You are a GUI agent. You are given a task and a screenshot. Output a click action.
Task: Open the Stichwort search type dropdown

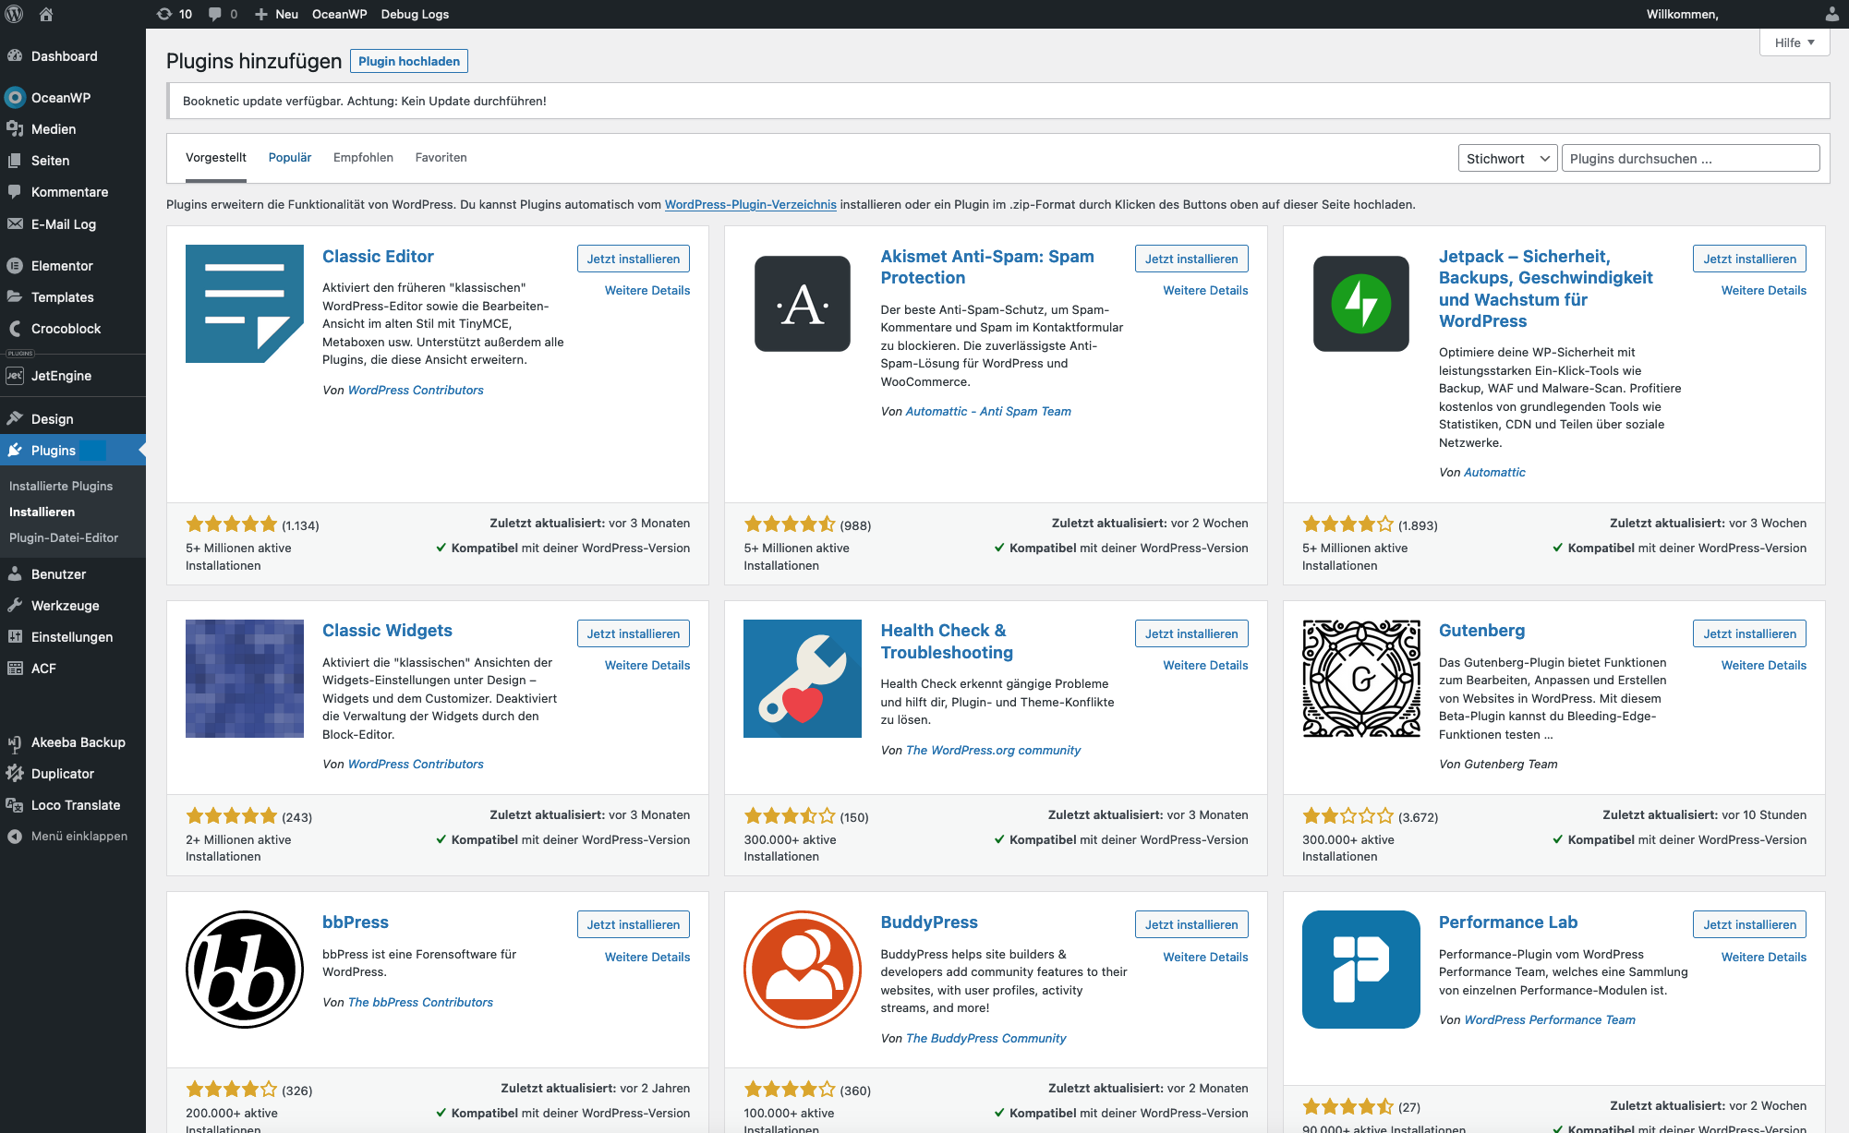point(1507,159)
